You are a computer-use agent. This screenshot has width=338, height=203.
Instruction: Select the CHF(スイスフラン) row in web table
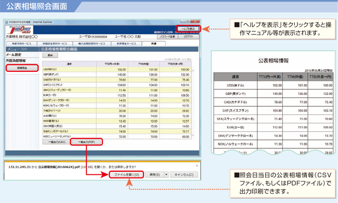point(116,85)
